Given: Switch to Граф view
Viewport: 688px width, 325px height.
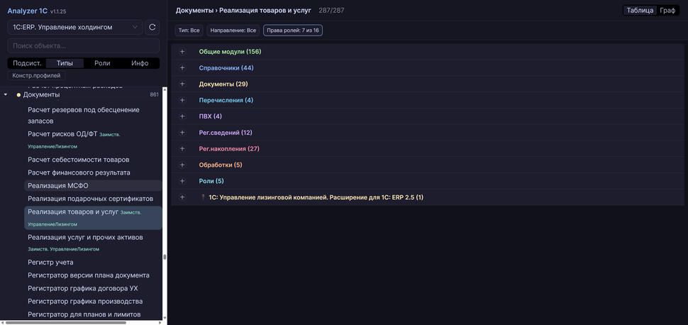Looking at the screenshot, I should coord(667,11).
